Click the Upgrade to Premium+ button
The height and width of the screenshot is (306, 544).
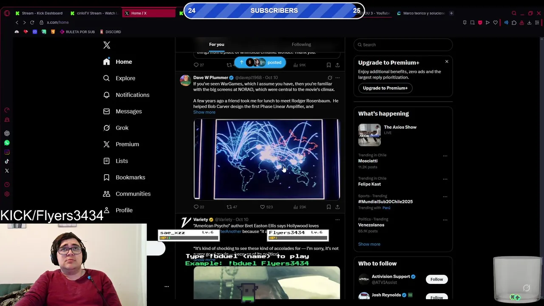[385, 88]
